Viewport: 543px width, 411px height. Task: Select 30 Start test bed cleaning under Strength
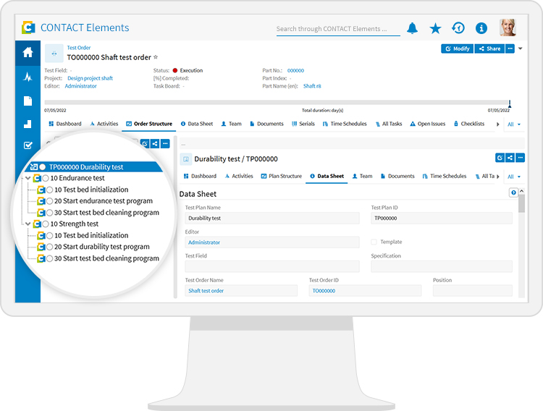[106, 258]
